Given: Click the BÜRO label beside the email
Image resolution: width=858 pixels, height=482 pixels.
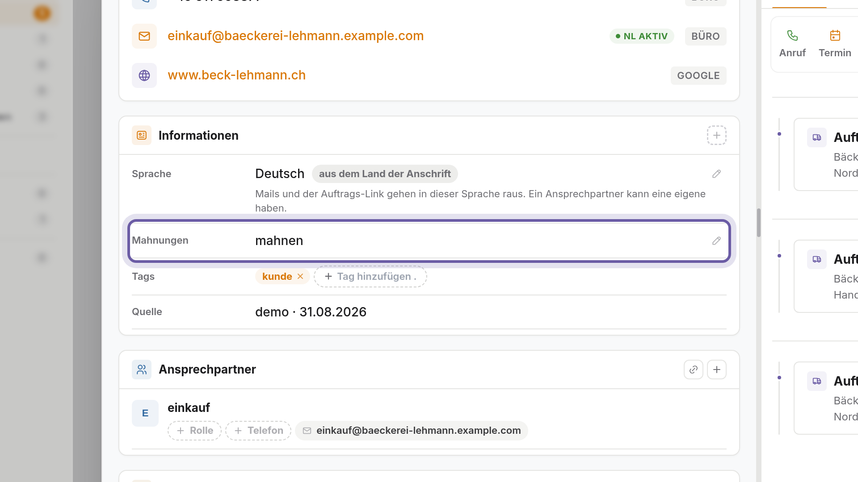Looking at the screenshot, I should pos(706,36).
